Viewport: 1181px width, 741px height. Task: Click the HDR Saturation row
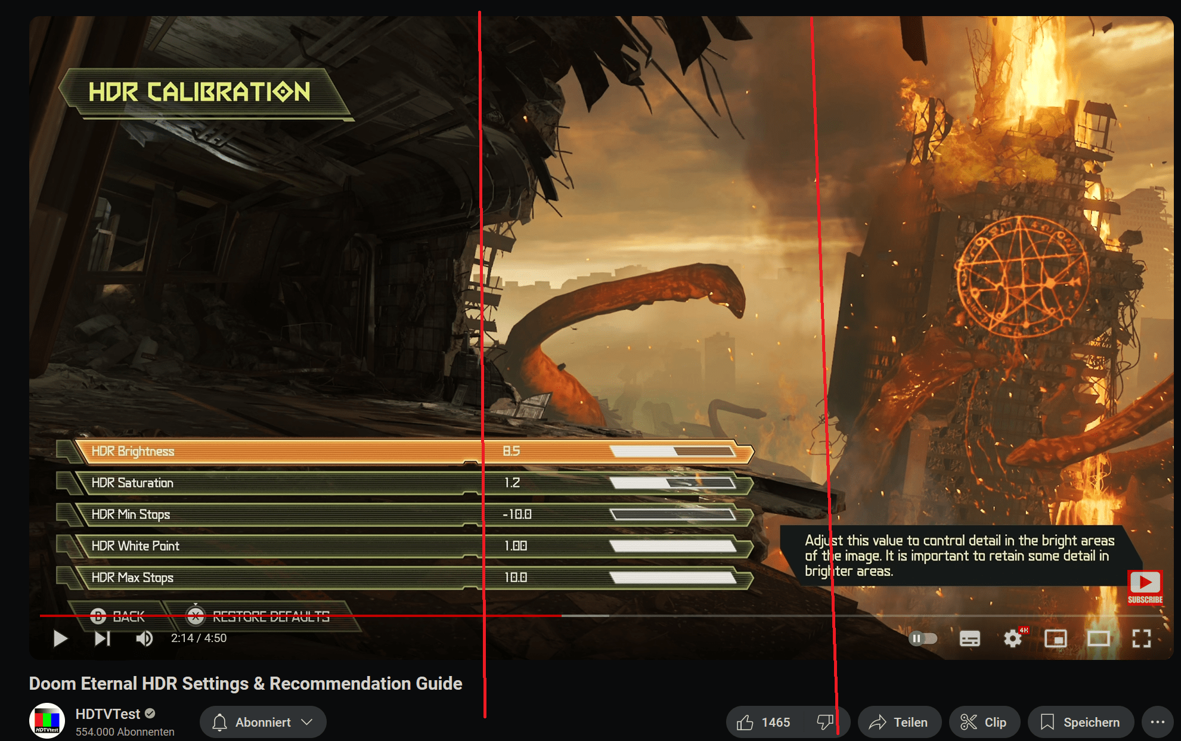tap(405, 483)
